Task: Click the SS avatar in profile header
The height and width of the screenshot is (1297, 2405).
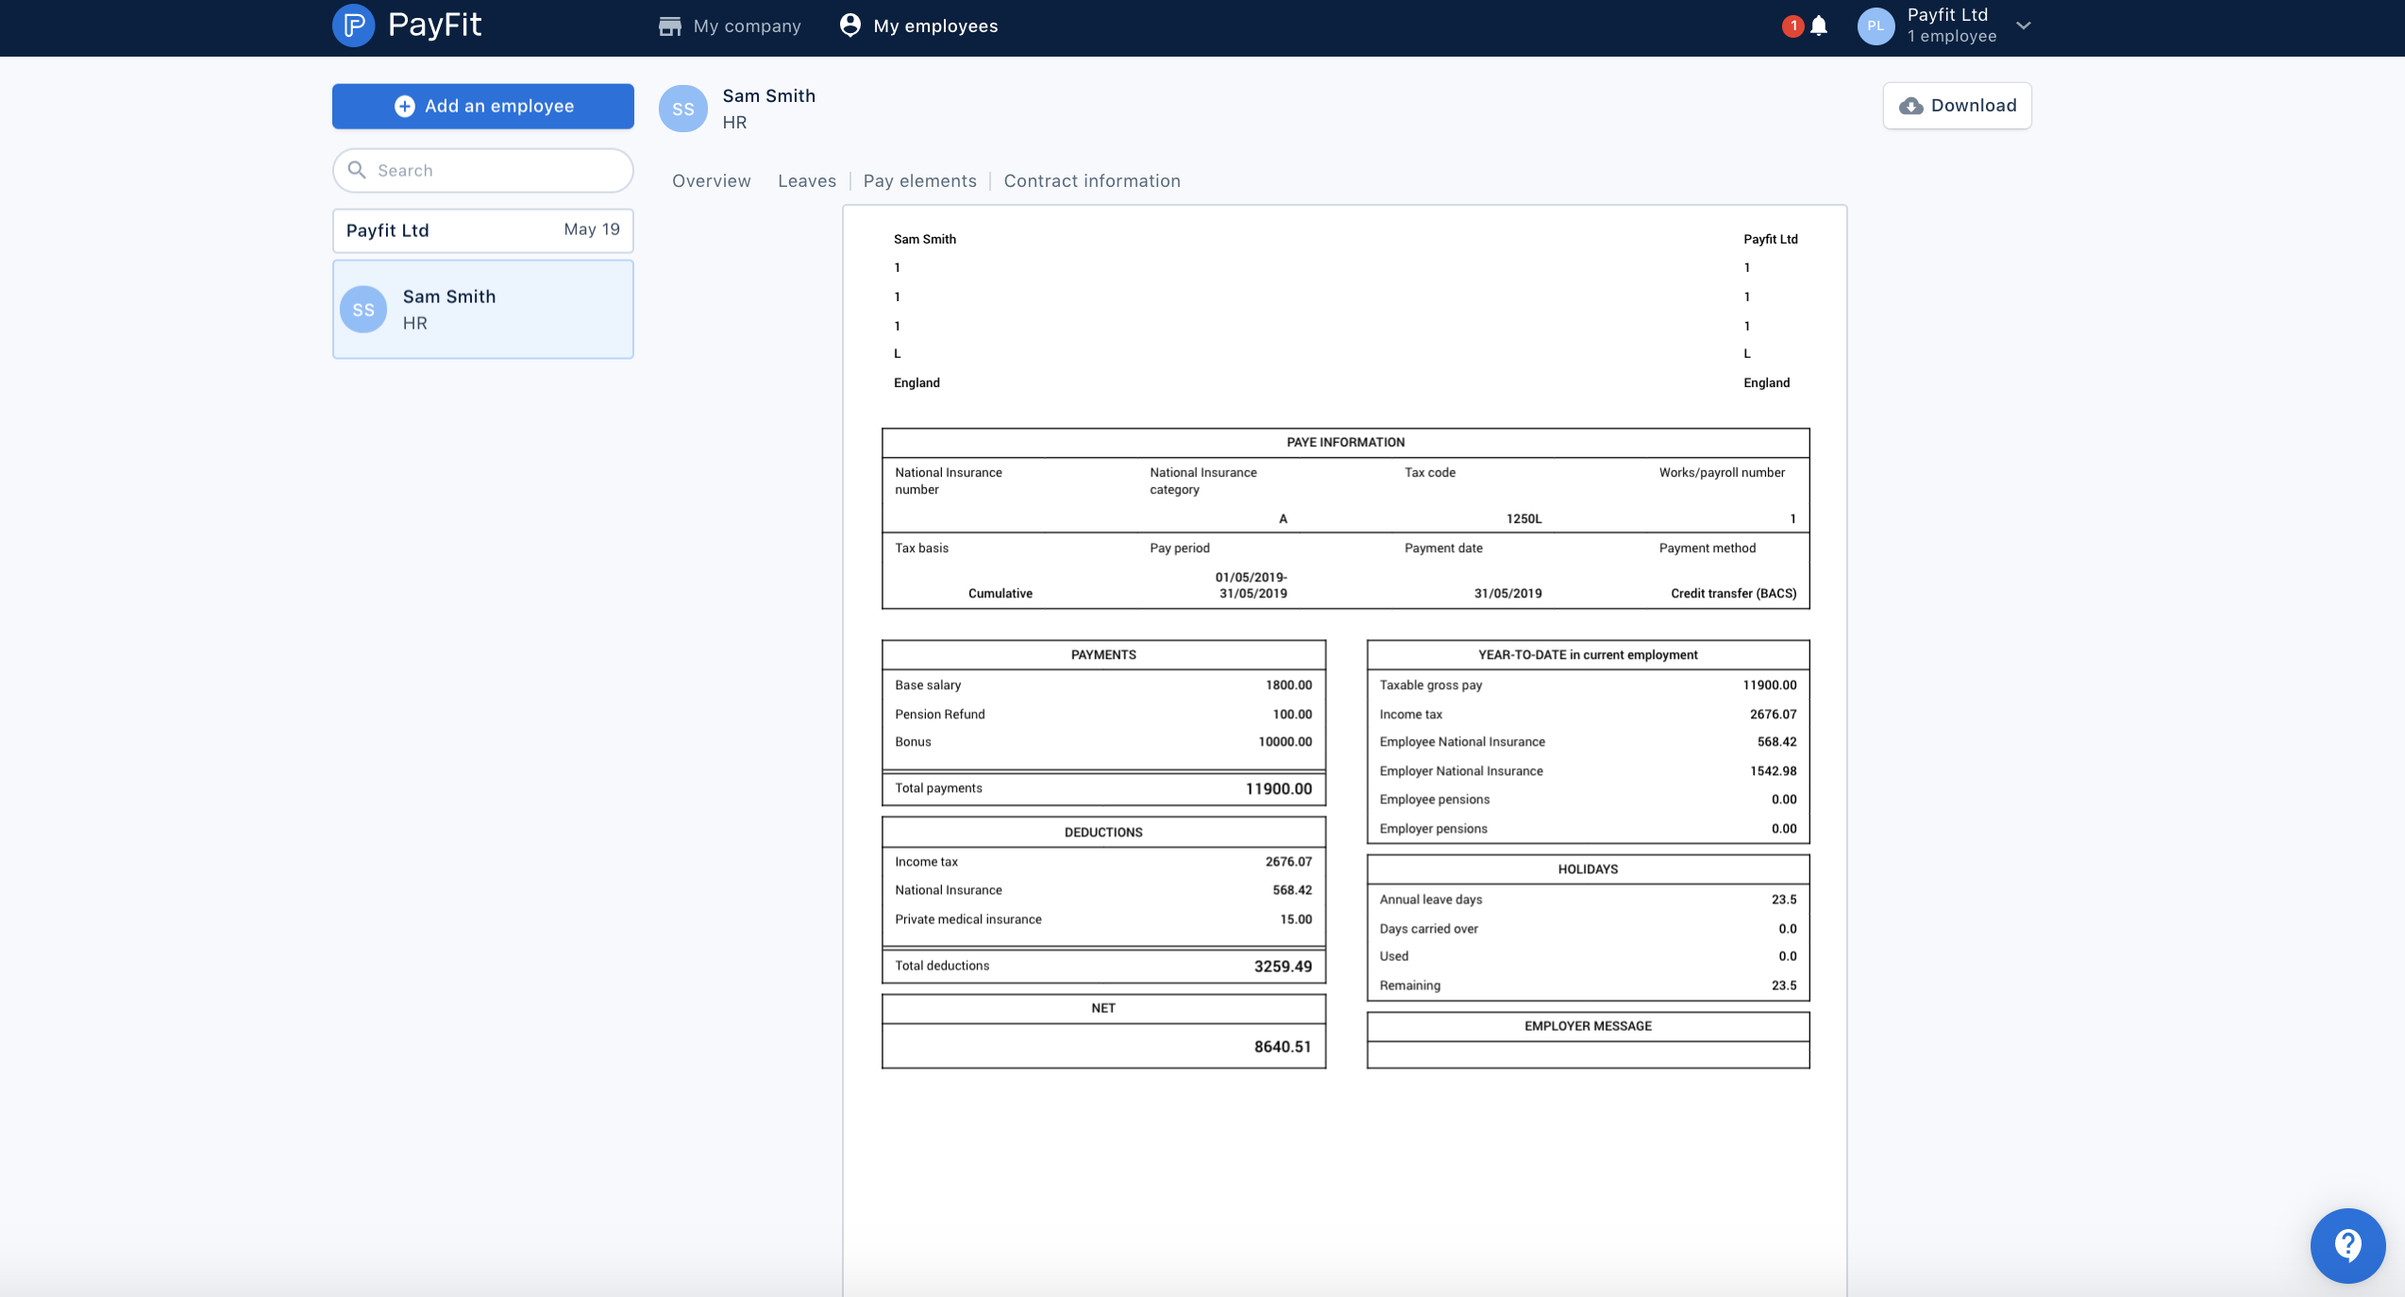Action: point(683,109)
